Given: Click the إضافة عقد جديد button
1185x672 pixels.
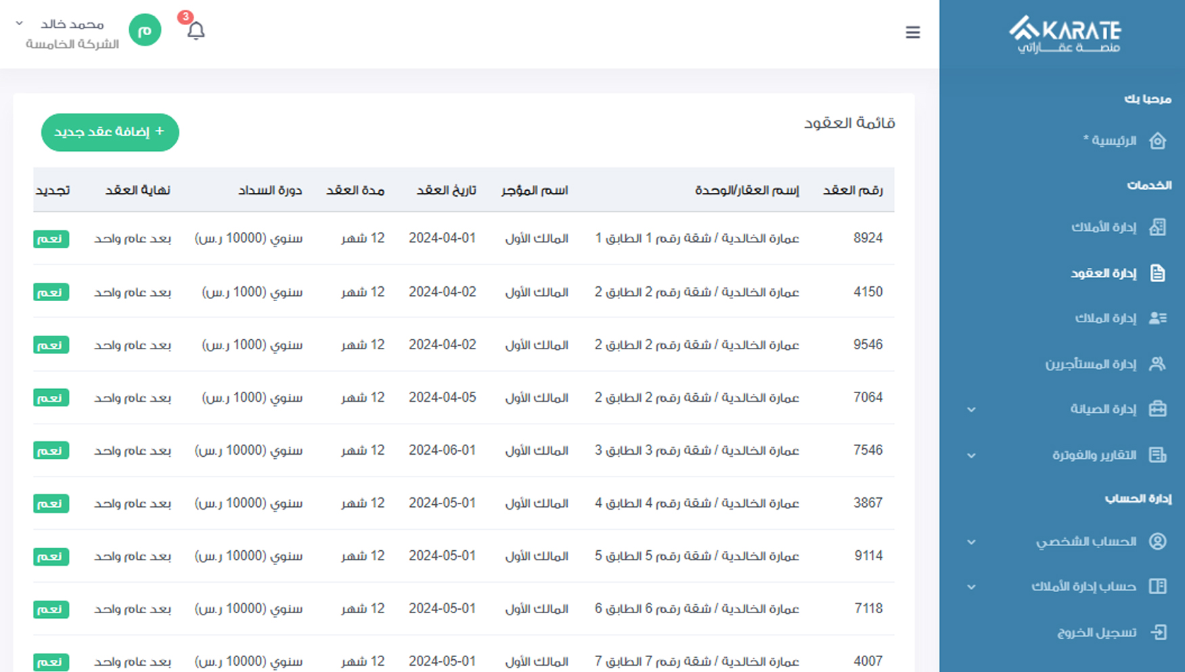Looking at the screenshot, I should click(110, 132).
